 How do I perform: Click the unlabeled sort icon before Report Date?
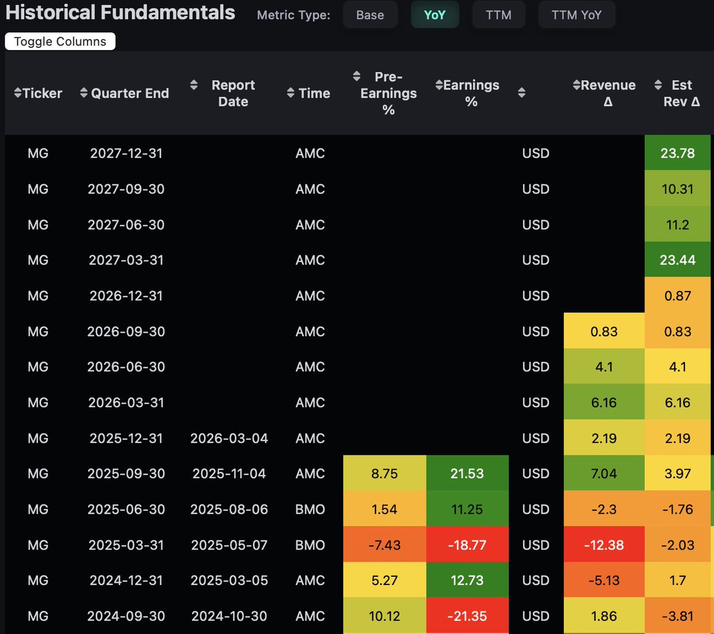tap(194, 85)
